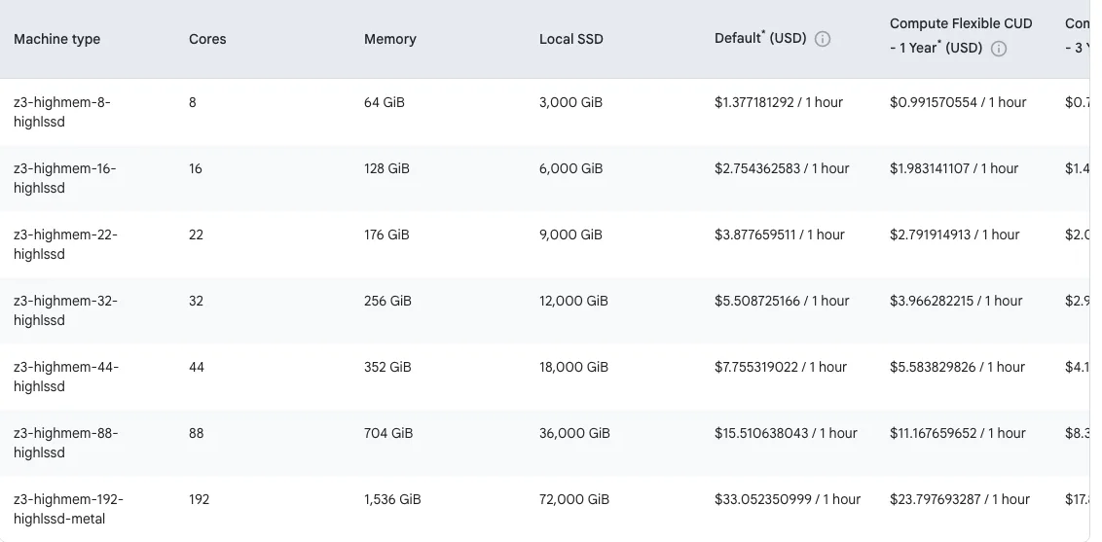Click the $15.510638043 / 1 hour price
1102x542 pixels.
point(786,432)
